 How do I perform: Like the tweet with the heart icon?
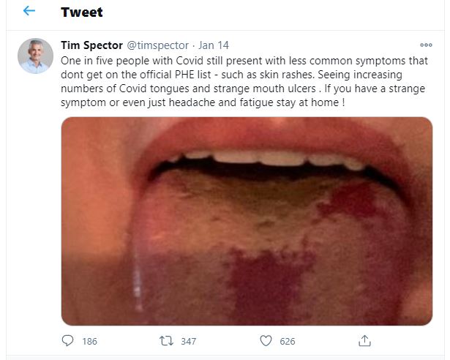click(266, 340)
